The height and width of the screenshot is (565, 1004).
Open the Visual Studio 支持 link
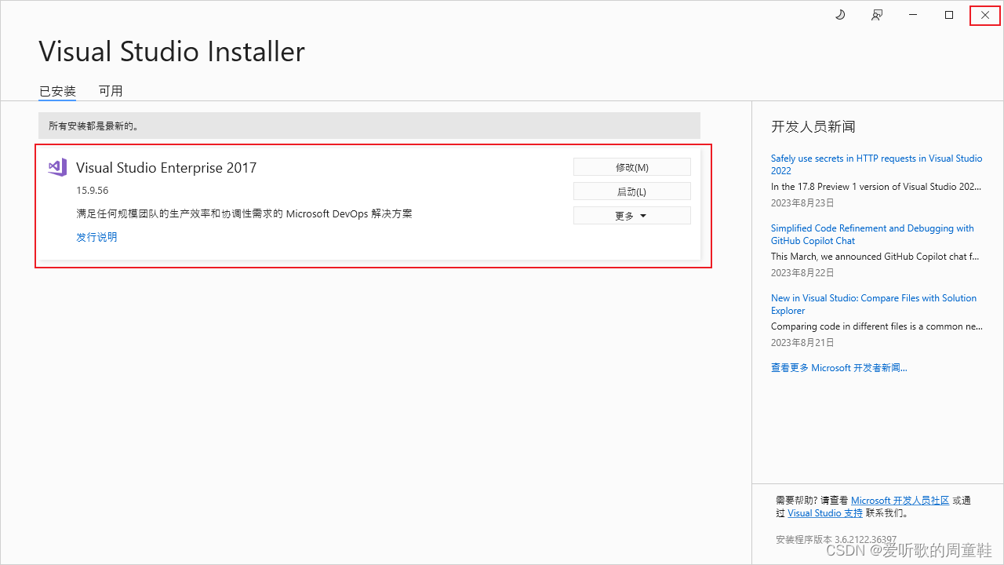pos(825,512)
